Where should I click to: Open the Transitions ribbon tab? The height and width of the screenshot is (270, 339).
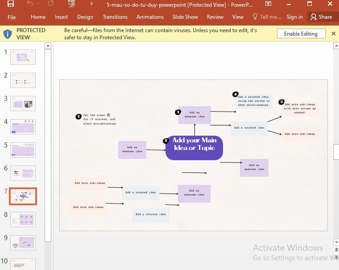coord(115,17)
